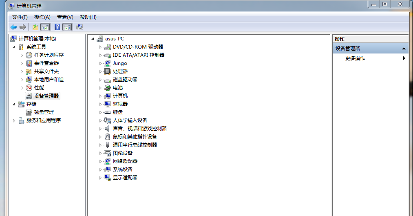Click the 电池 battery device icon

coord(108,88)
